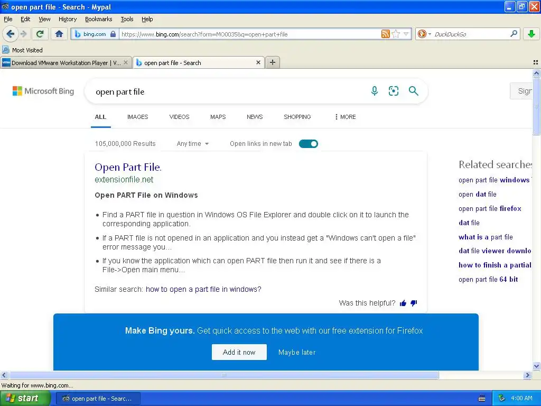541x406 pixels.
Task: Click the magnifier in DuckDuckGo search box
Action: point(514,33)
